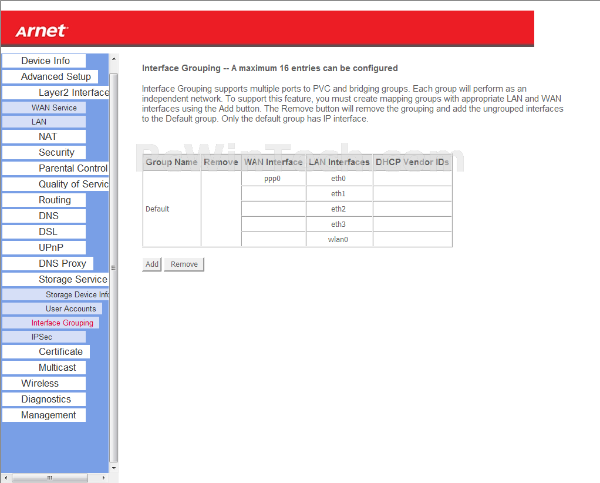Screen dimensions: 600x483
Task: Click the eth1 LAN interface cell
Action: pos(339,194)
